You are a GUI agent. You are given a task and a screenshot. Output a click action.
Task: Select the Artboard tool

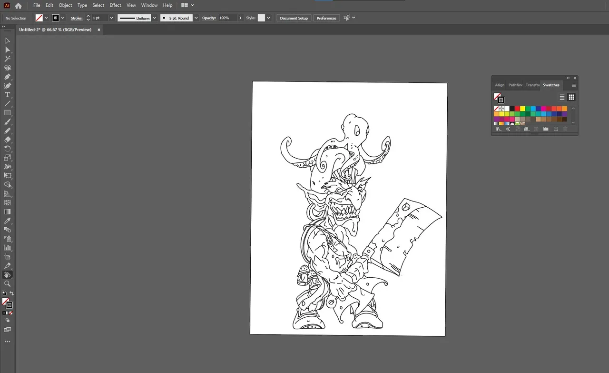(x=8, y=257)
